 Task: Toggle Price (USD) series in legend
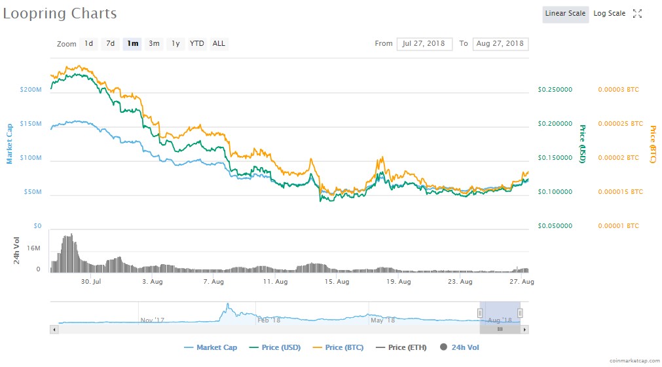coord(275,347)
